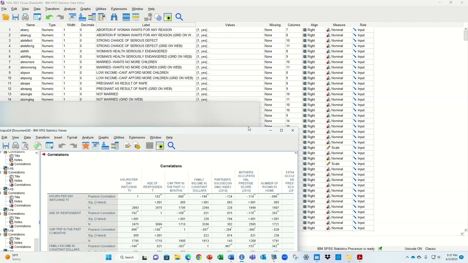
Task: Open data document icon in Data Editor toolbar
Action: click(5, 17)
